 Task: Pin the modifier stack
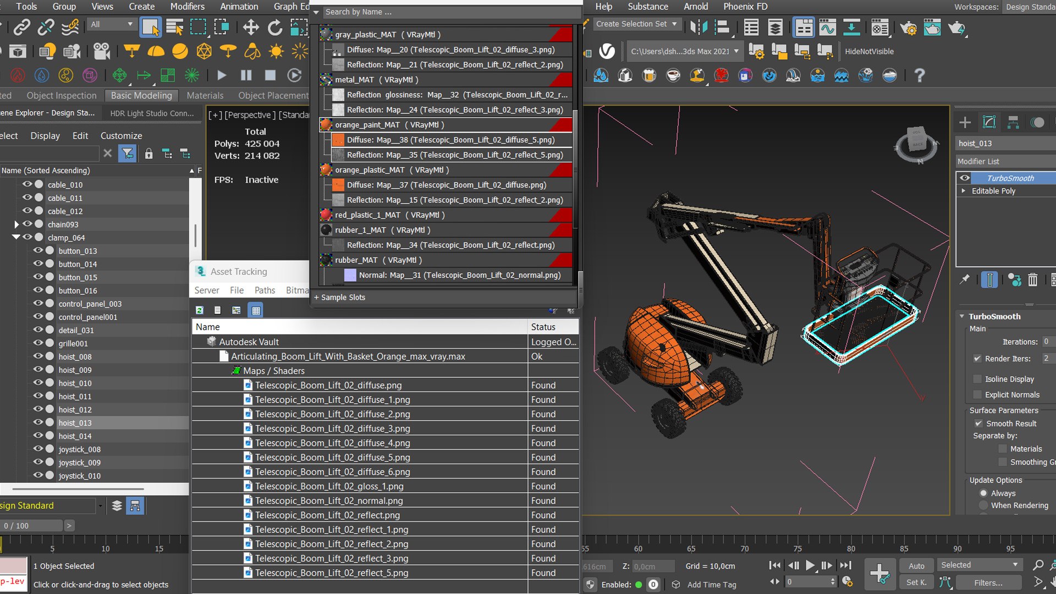click(x=965, y=280)
